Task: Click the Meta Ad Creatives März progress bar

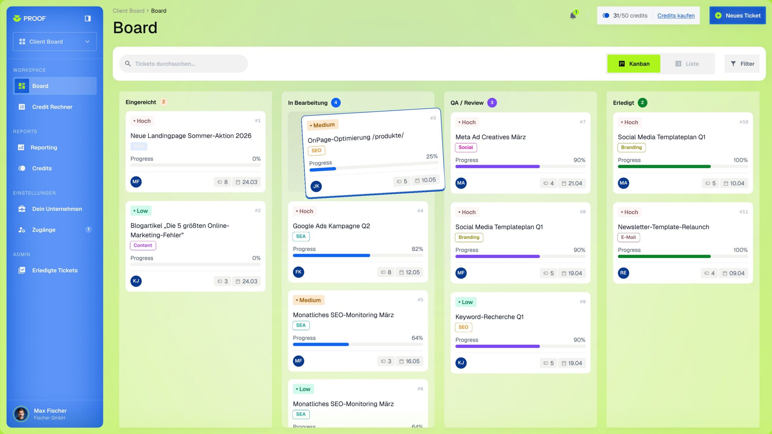Action: click(x=520, y=166)
